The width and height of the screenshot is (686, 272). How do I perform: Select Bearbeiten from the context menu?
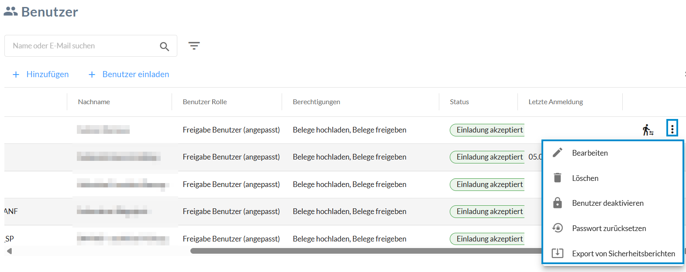pos(590,153)
